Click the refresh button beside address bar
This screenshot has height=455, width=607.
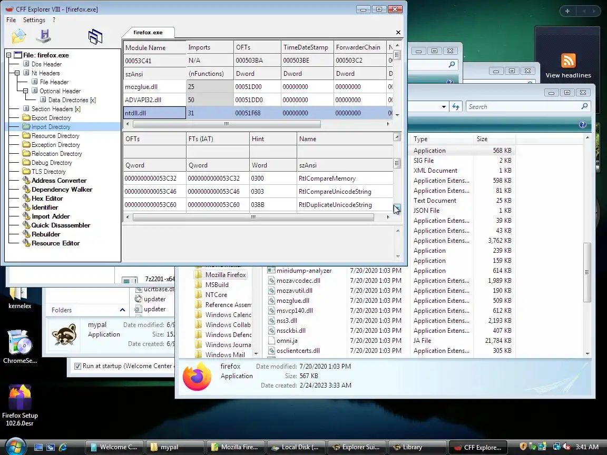pyautogui.click(x=456, y=106)
